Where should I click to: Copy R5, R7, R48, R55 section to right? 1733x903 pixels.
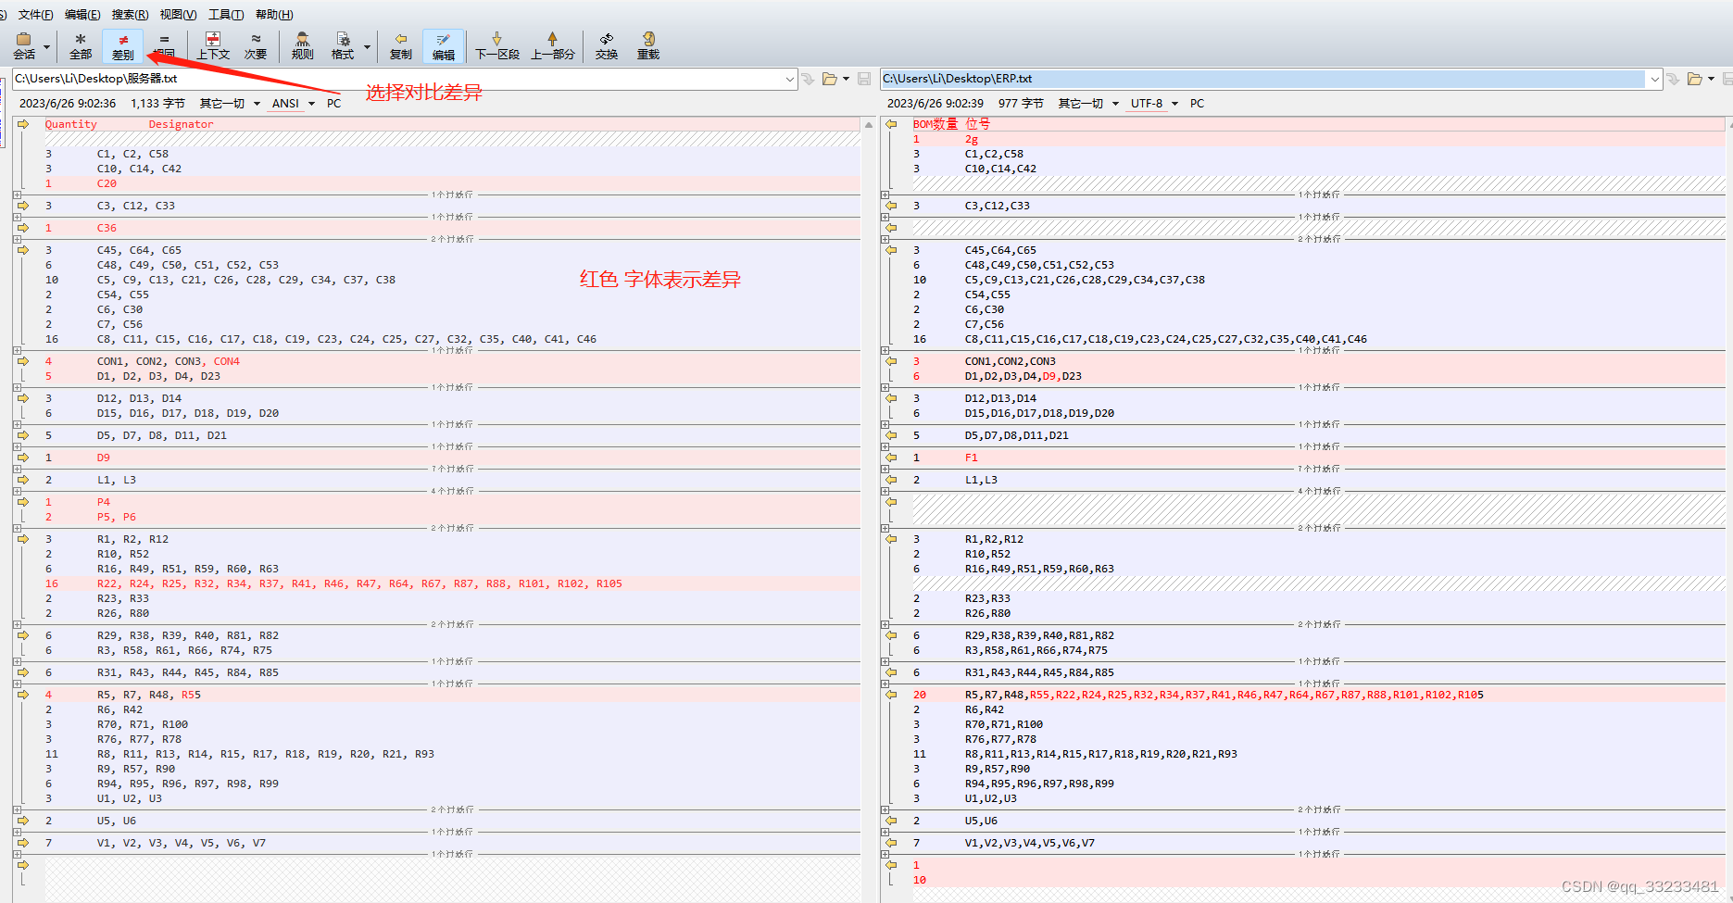pyautogui.click(x=23, y=695)
